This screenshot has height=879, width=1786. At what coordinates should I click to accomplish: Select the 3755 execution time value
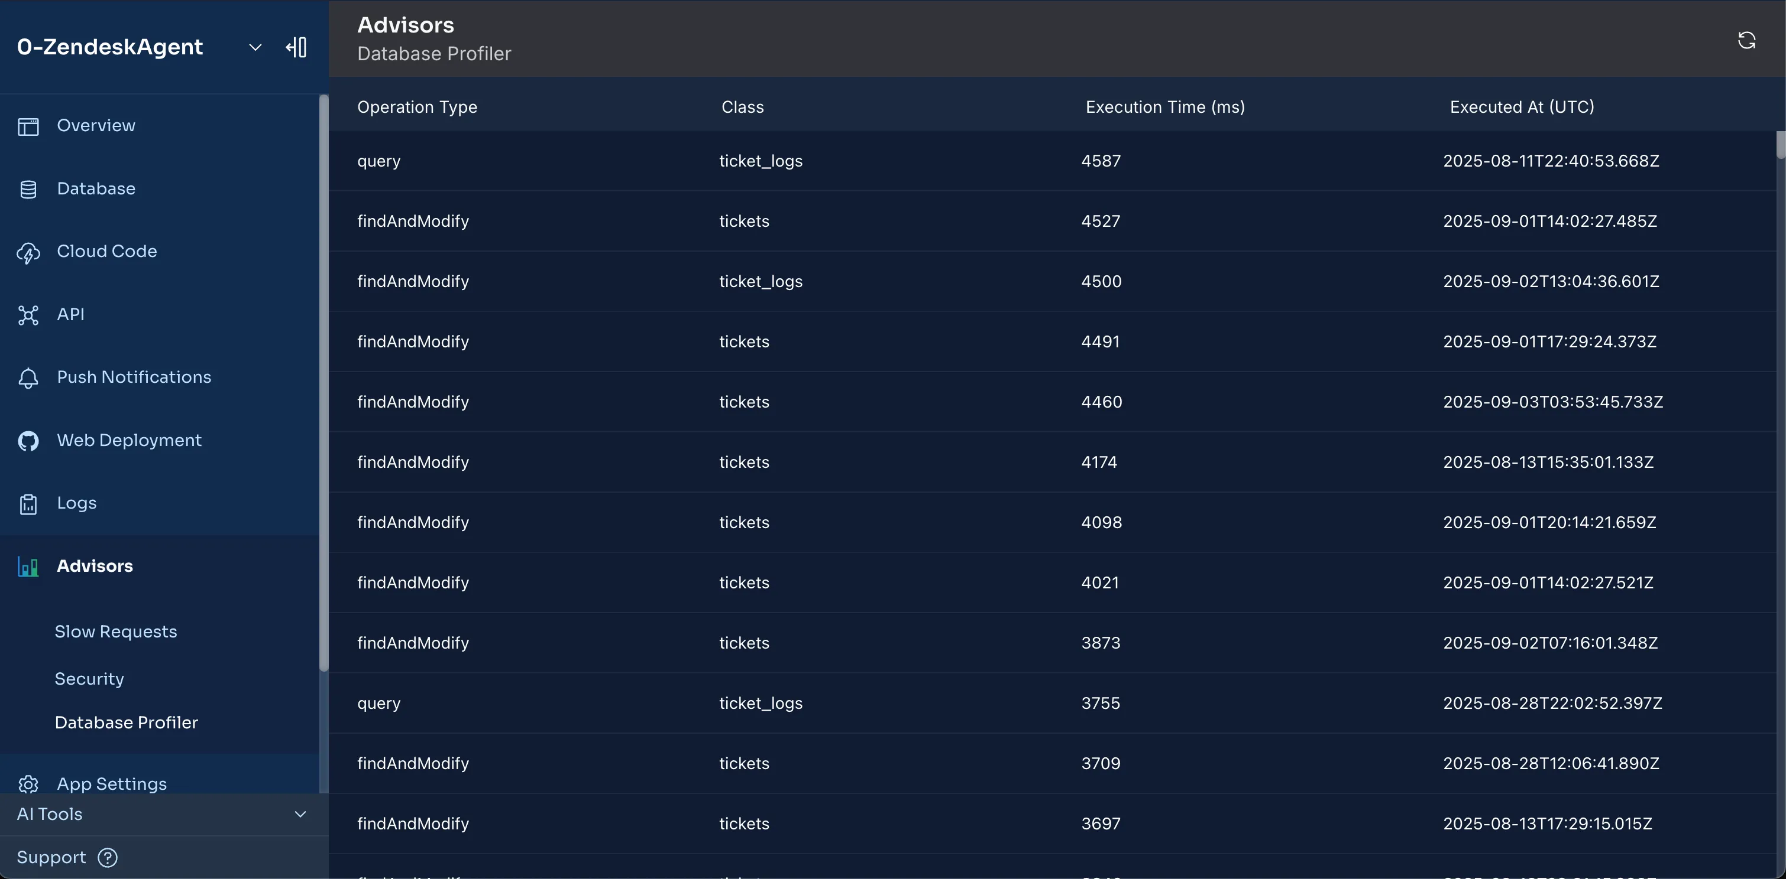1101,704
